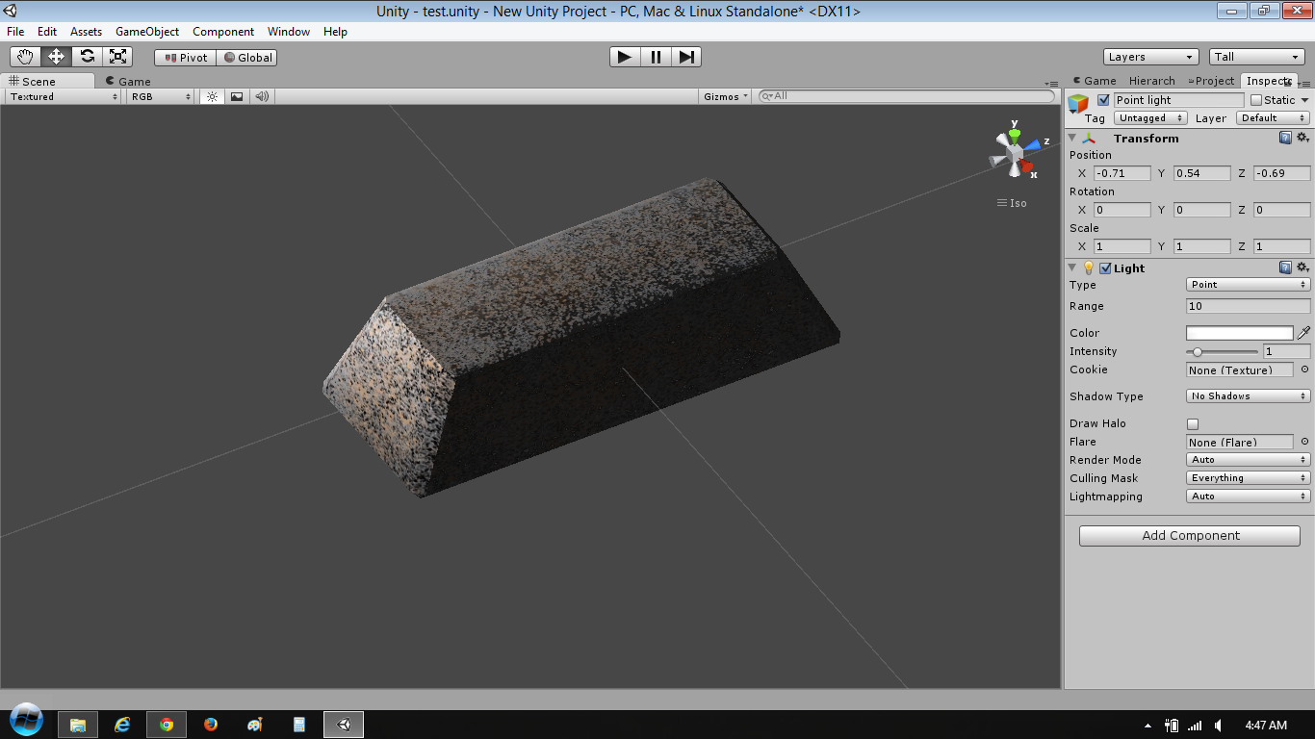Uncheck the Point light active checkbox
The width and height of the screenshot is (1315, 739).
coord(1103,99)
